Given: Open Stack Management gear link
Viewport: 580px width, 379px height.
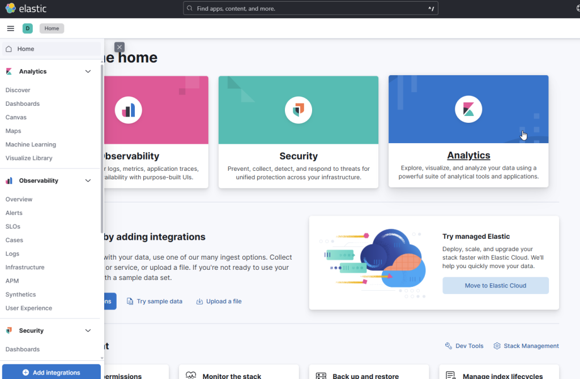Looking at the screenshot, I should 526,346.
